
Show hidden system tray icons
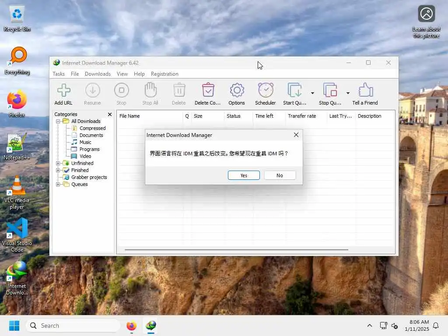[x=369, y=325]
